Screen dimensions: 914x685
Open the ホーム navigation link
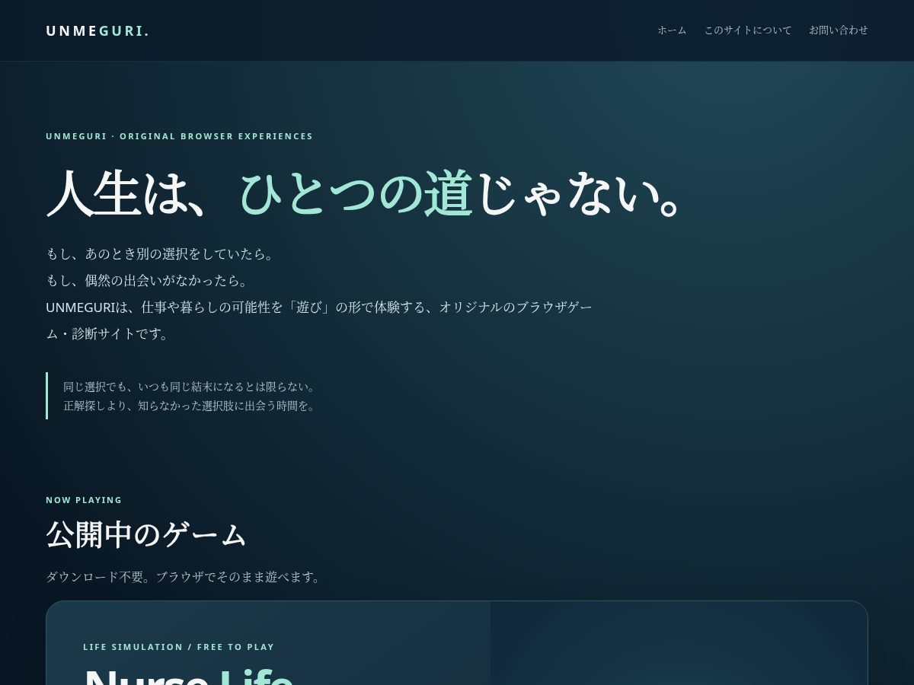coord(672,30)
